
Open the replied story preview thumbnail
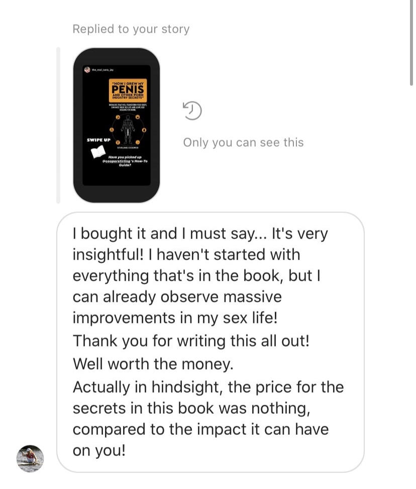[x=117, y=125]
